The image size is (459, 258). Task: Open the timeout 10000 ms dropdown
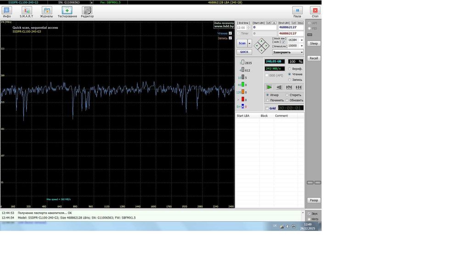(x=302, y=45)
